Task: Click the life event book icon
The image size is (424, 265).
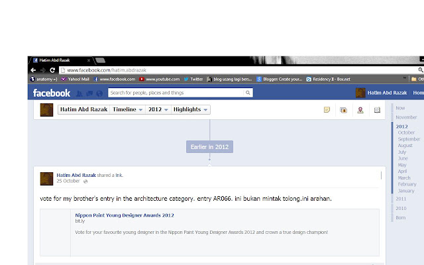Action: tap(377, 110)
